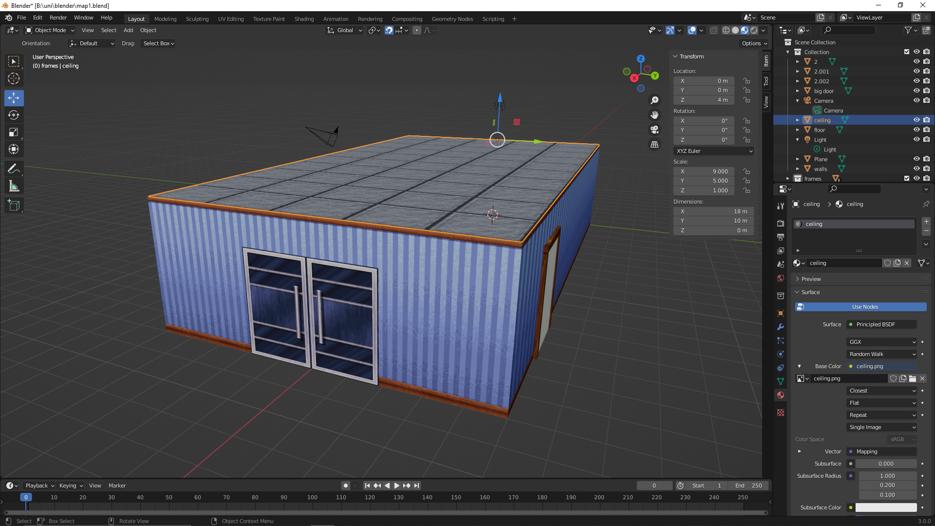
Task: Open the Render properties tab
Action: tap(781, 224)
